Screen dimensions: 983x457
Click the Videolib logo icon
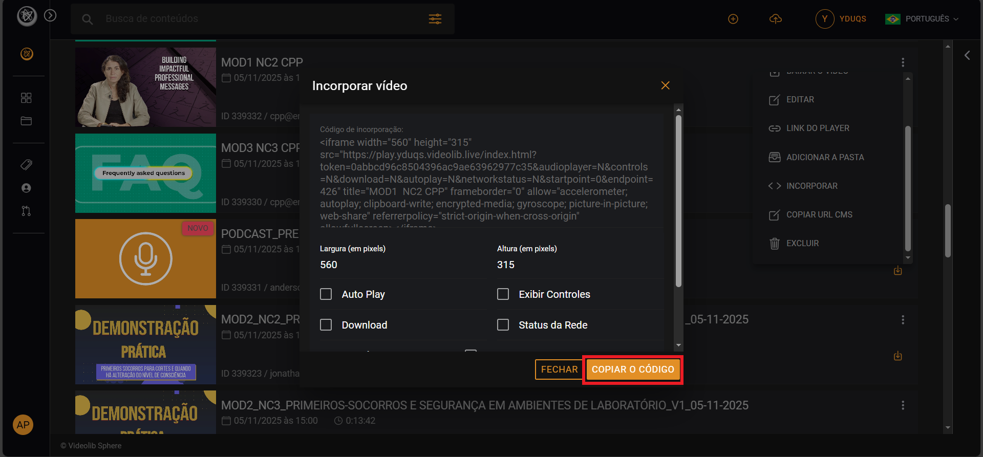(x=27, y=16)
